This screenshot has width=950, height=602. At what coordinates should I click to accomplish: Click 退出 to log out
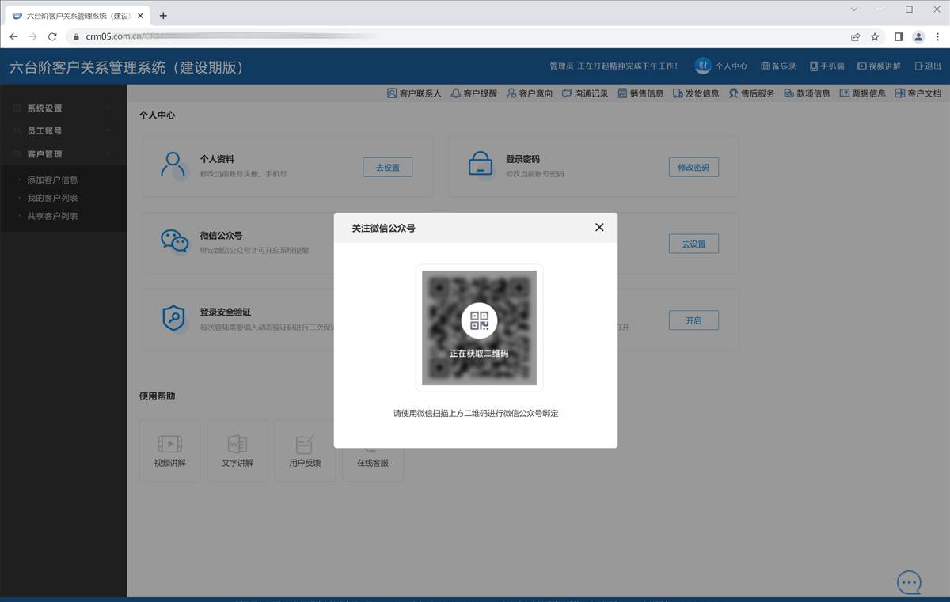(x=928, y=66)
